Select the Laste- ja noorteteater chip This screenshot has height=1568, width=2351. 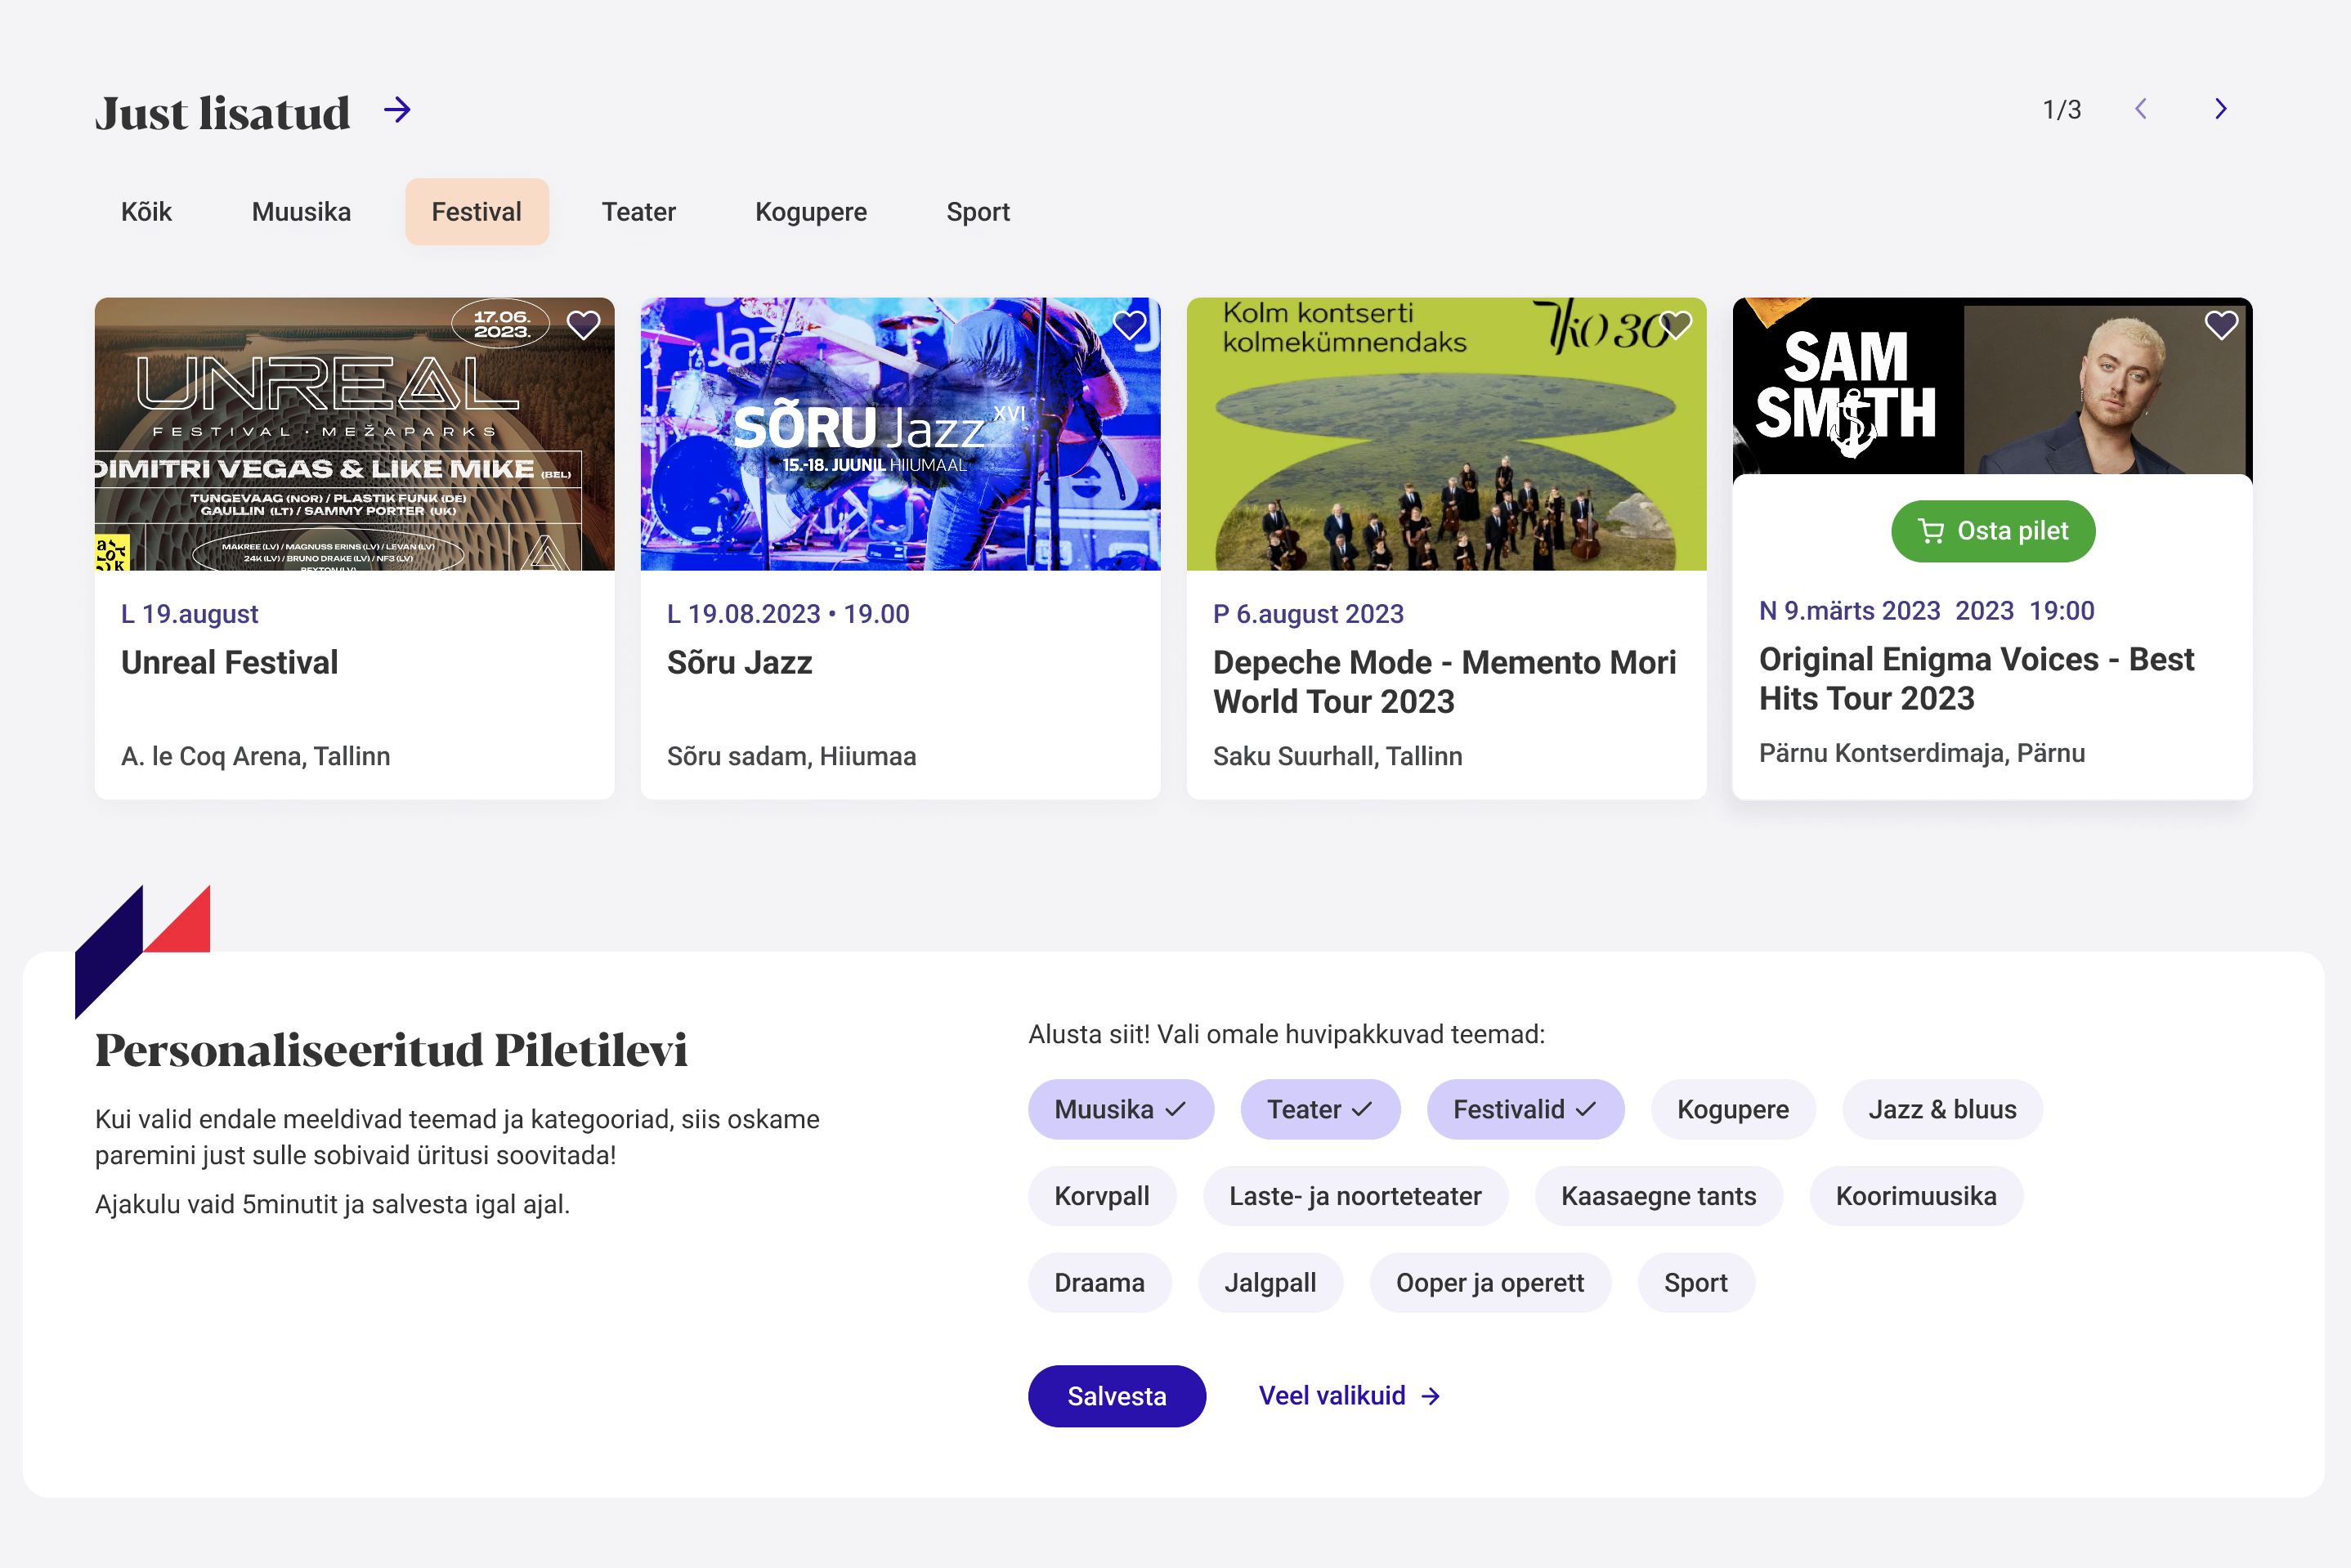[x=1355, y=1196]
